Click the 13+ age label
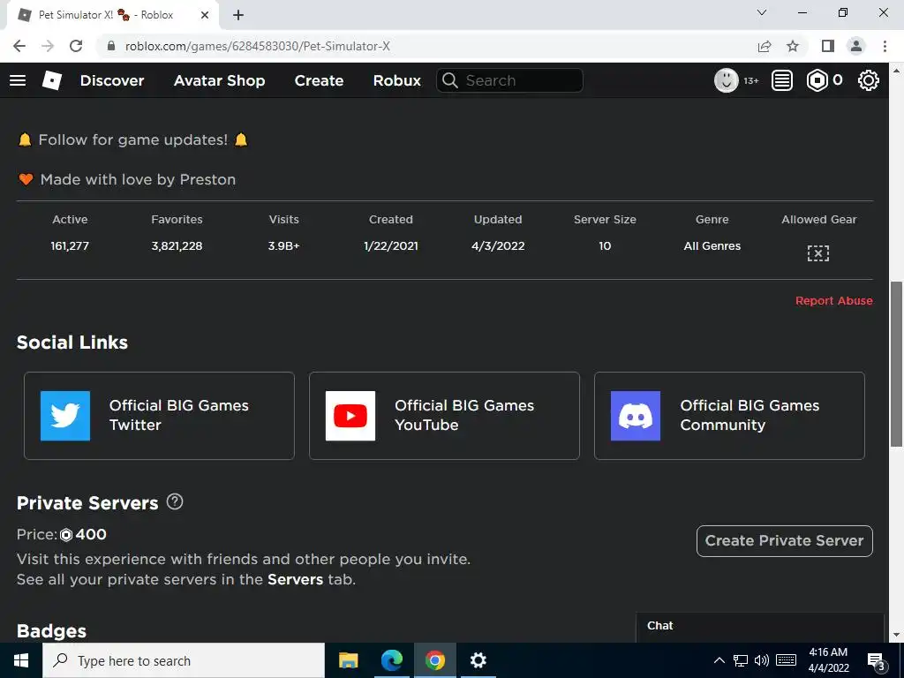 750,80
